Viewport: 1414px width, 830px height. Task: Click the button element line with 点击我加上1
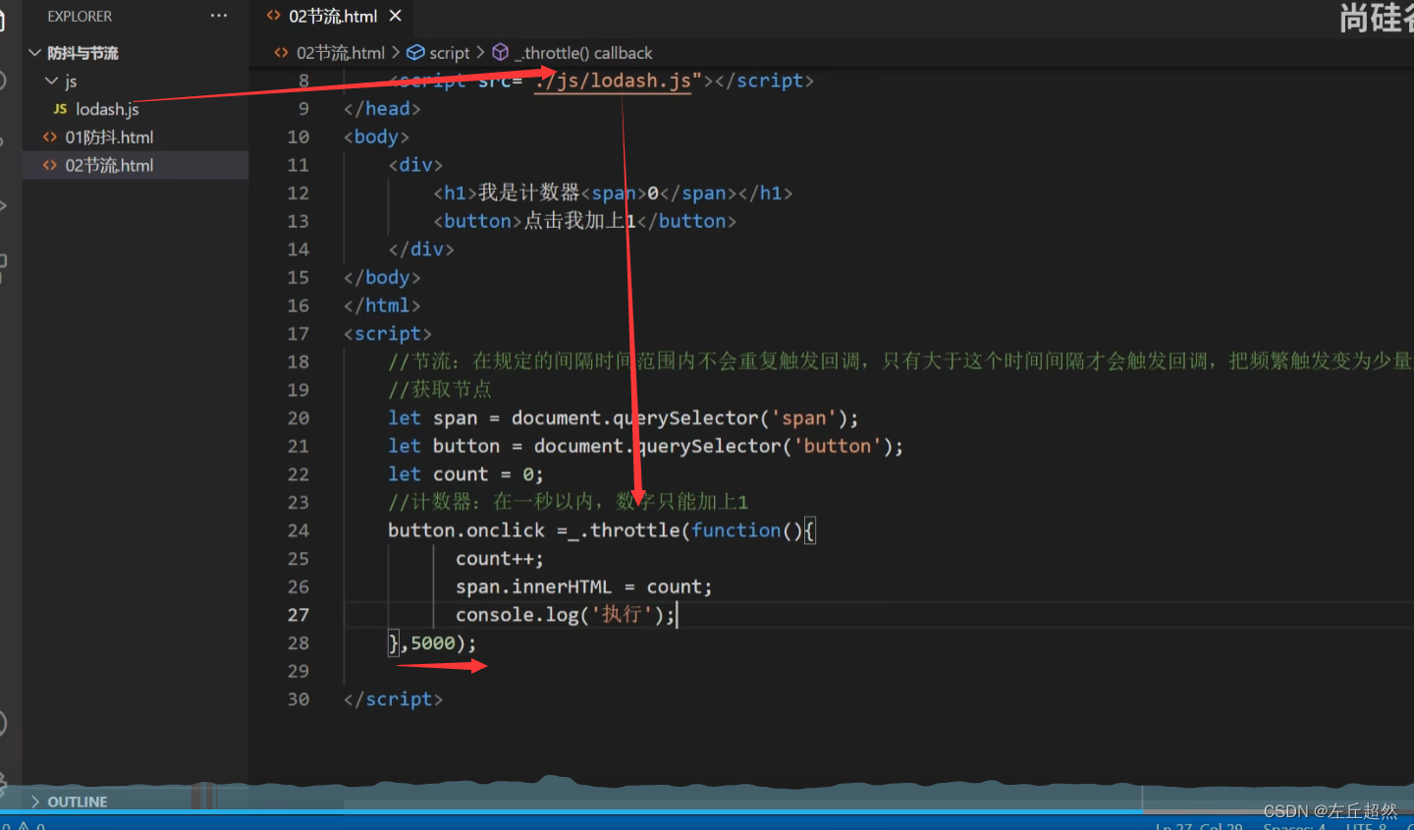click(584, 221)
